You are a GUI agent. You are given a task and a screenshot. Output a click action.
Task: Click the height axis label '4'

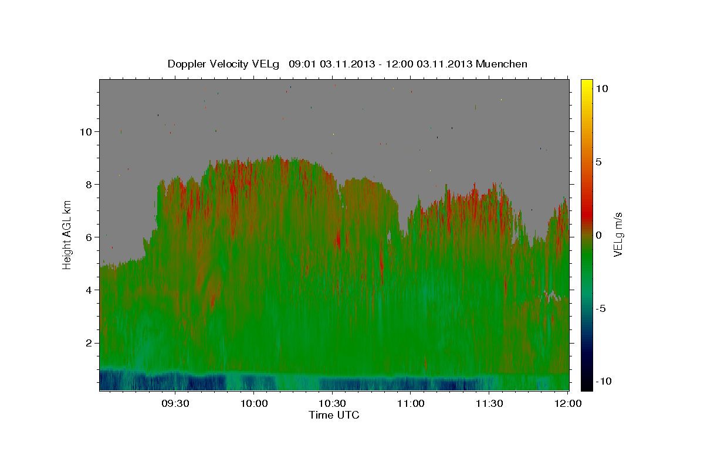point(89,290)
